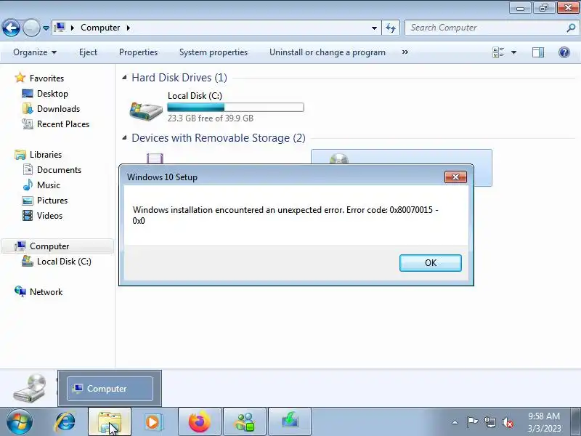Viewport: 581px width, 436px height.
Task: Open the recent pages dropdown arrow
Action: (x=46, y=28)
